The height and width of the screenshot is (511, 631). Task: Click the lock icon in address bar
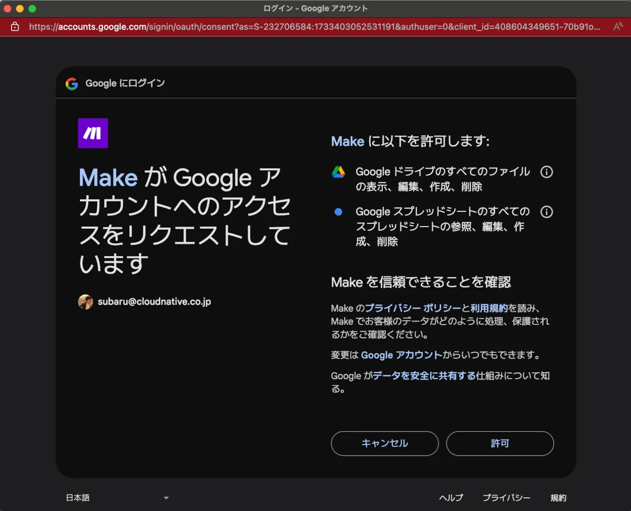[15, 26]
